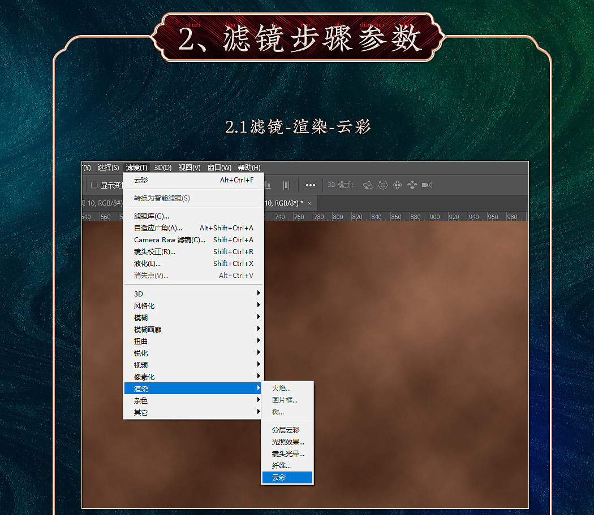Viewport: 594px width, 515px height.
Task: Expand the 风格化 submenu arrow
Action: pos(259,305)
